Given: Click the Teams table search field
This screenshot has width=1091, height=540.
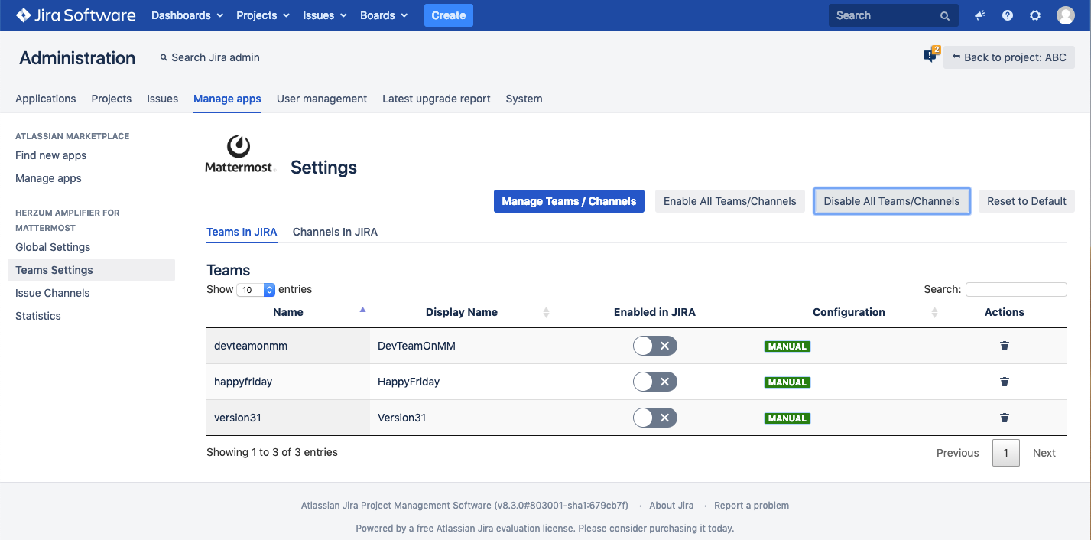Looking at the screenshot, I should (1015, 289).
